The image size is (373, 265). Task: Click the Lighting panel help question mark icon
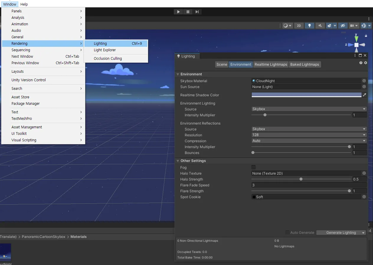(x=361, y=63)
